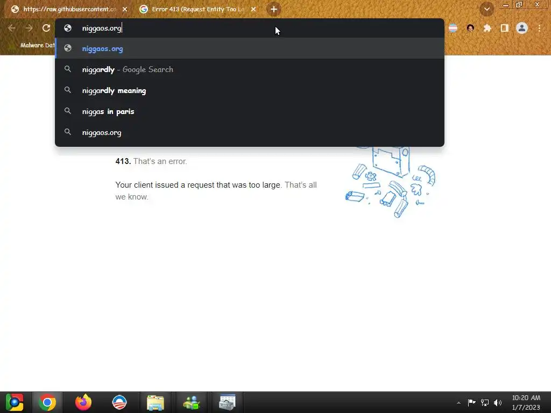Screen dimensions: 551x413
Task: Click the broken robot illustration
Action: coord(390,182)
